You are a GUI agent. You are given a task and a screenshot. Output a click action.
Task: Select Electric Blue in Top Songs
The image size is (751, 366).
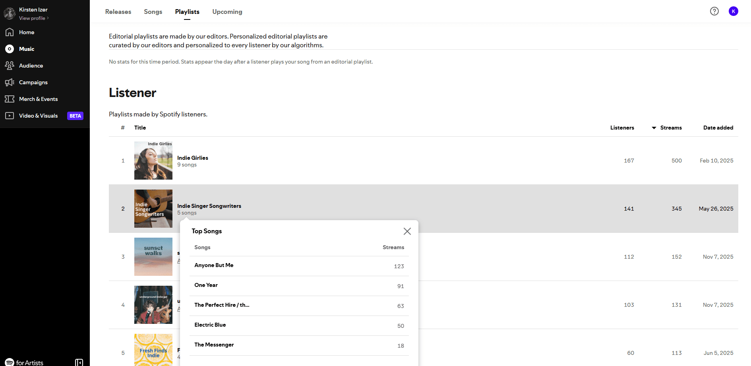[x=210, y=325]
